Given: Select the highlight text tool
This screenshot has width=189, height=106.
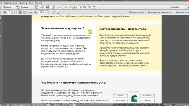Looking at the screenshot, I should (75, 7).
